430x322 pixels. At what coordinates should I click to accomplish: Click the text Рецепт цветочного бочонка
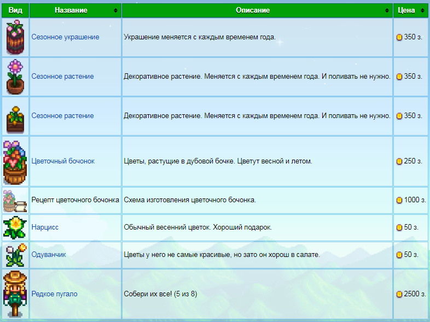75,200
